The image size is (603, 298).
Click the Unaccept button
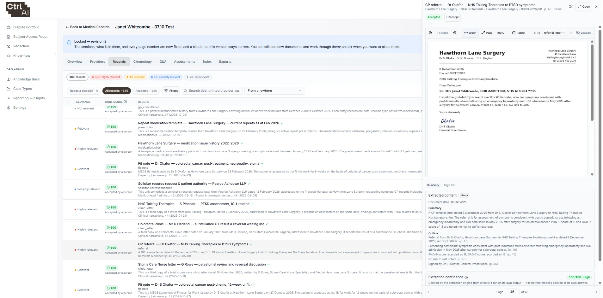click(x=452, y=17)
